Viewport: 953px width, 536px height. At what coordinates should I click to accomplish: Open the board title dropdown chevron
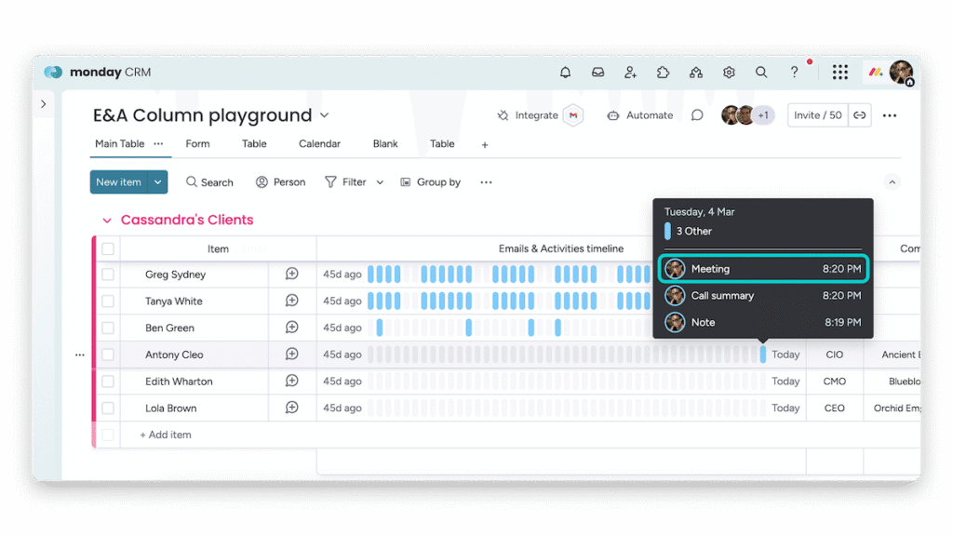[x=325, y=115]
